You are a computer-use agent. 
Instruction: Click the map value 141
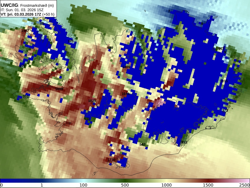point(71,41)
